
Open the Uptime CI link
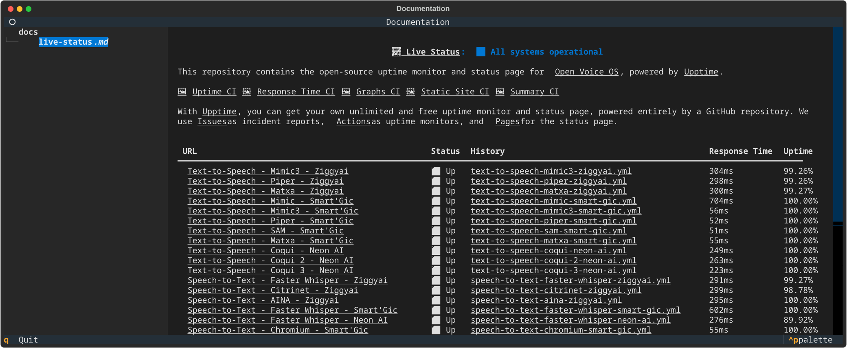pos(214,92)
